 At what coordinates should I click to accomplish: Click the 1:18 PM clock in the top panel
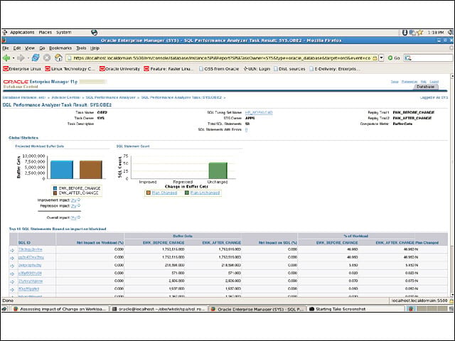[x=436, y=33]
